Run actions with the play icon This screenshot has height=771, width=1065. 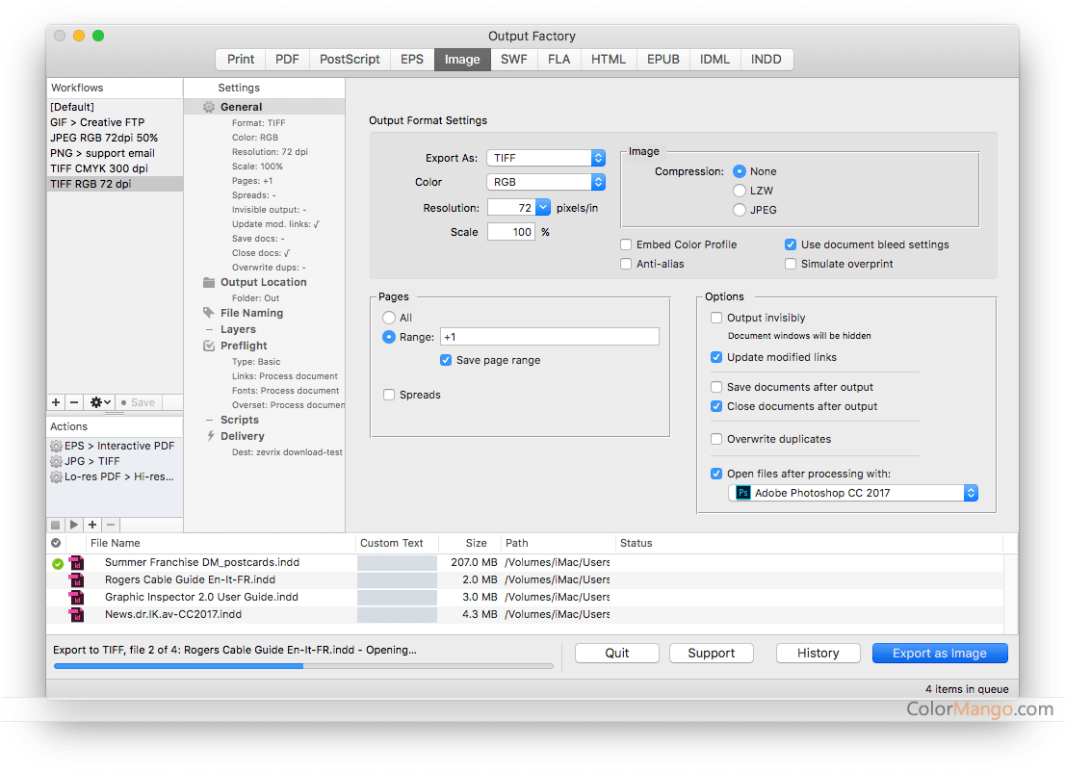tap(74, 525)
